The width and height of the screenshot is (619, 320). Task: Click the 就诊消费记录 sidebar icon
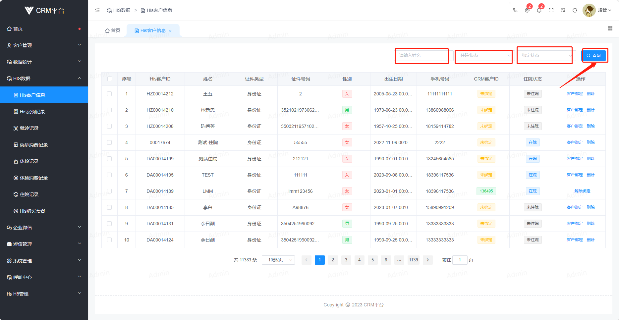click(16, 145)
